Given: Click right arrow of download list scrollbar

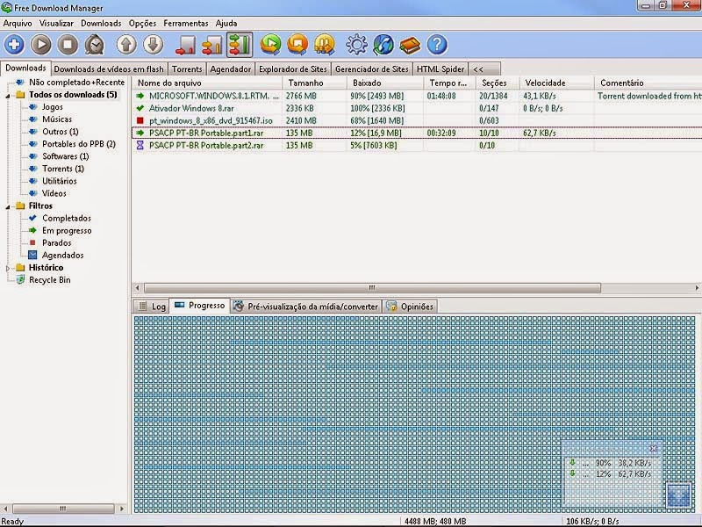Looking at the screenshot, I should (x=697, y=288).
